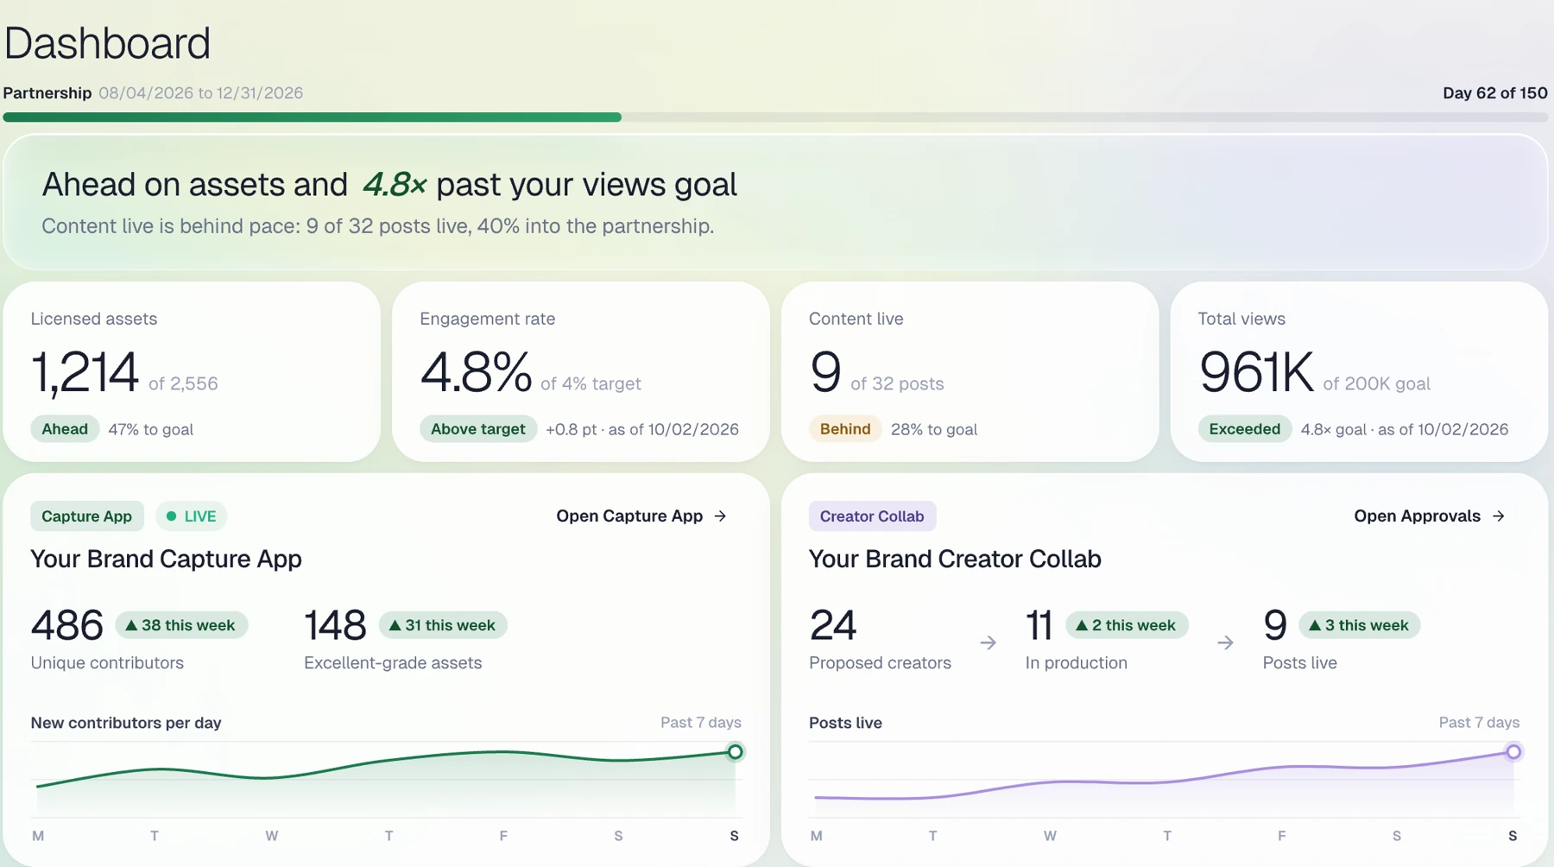Click the green LIVE status dot
Image resolution: width=1554 pixels, height=867 pixels.
coord(171,516)
